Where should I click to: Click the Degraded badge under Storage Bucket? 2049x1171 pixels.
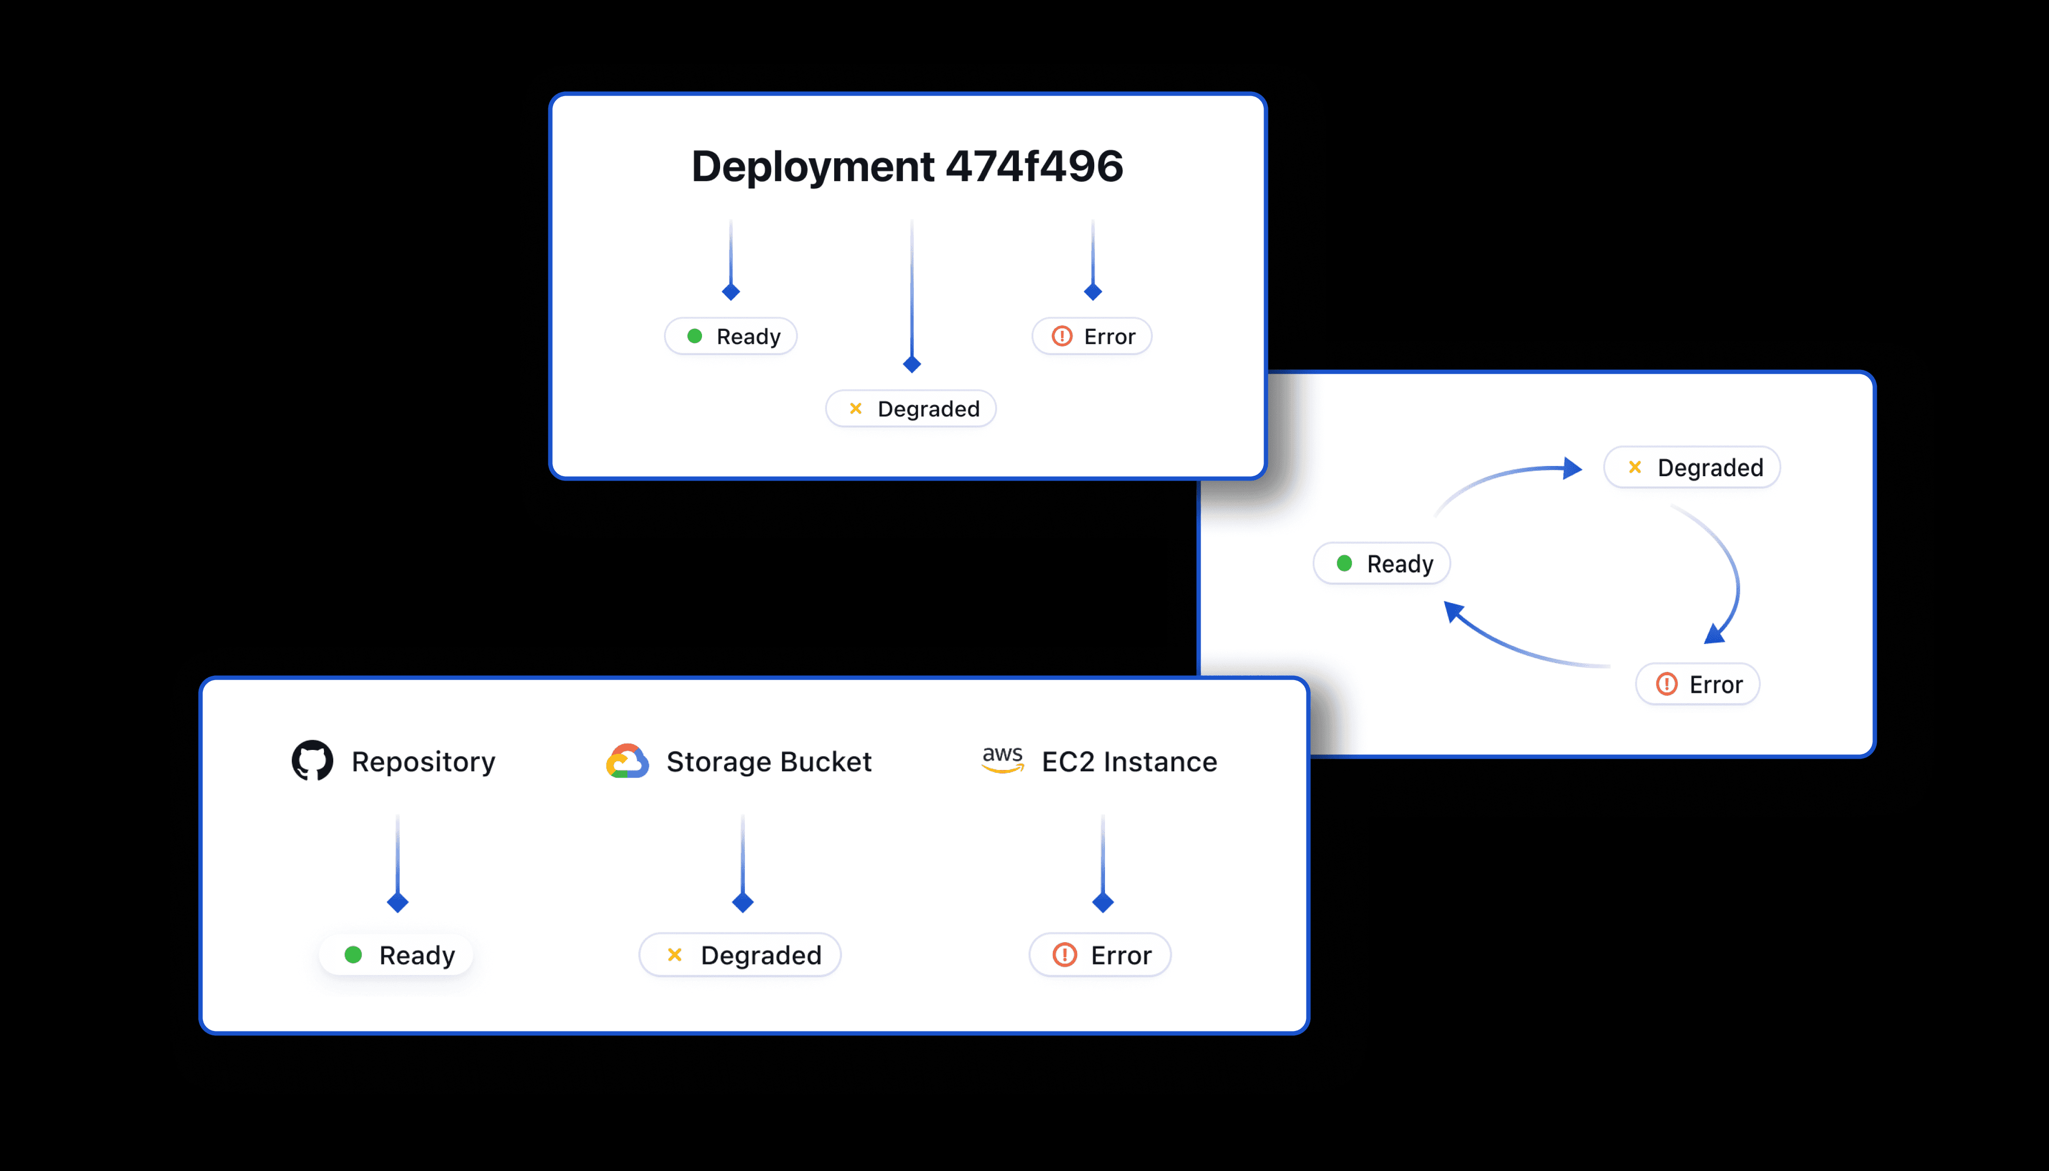coord(740,955)
